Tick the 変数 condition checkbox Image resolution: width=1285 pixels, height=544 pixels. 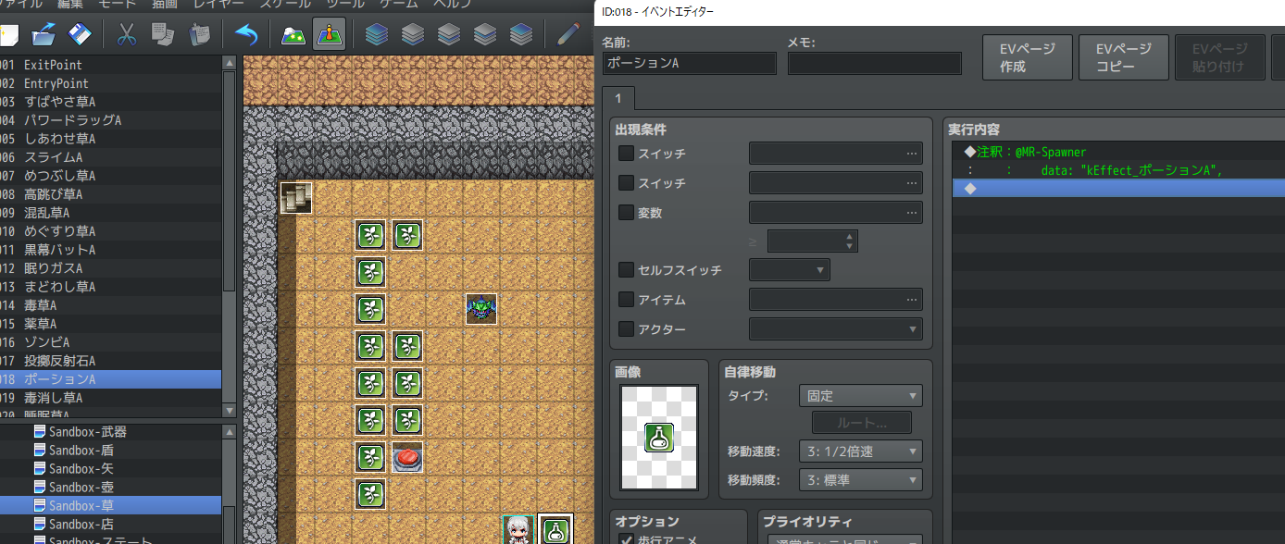[627, 213]
